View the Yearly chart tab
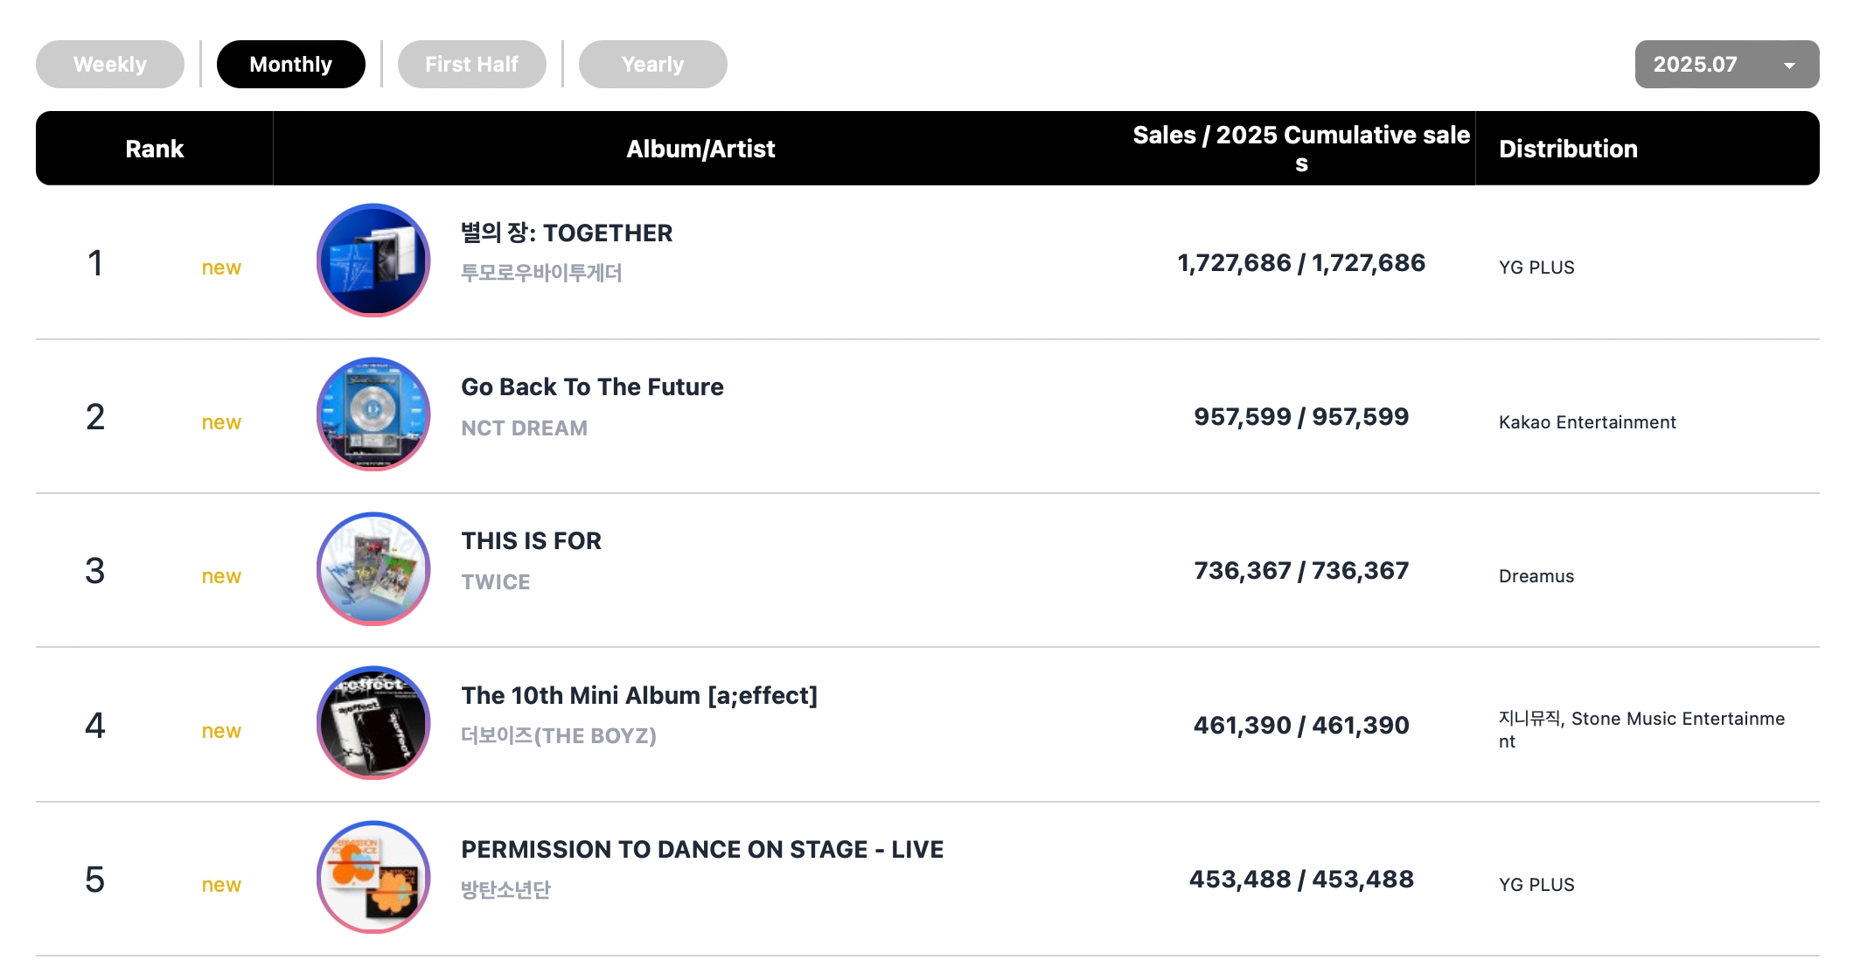This screenshot has width=1860, height=967. (x=653, y=64)
